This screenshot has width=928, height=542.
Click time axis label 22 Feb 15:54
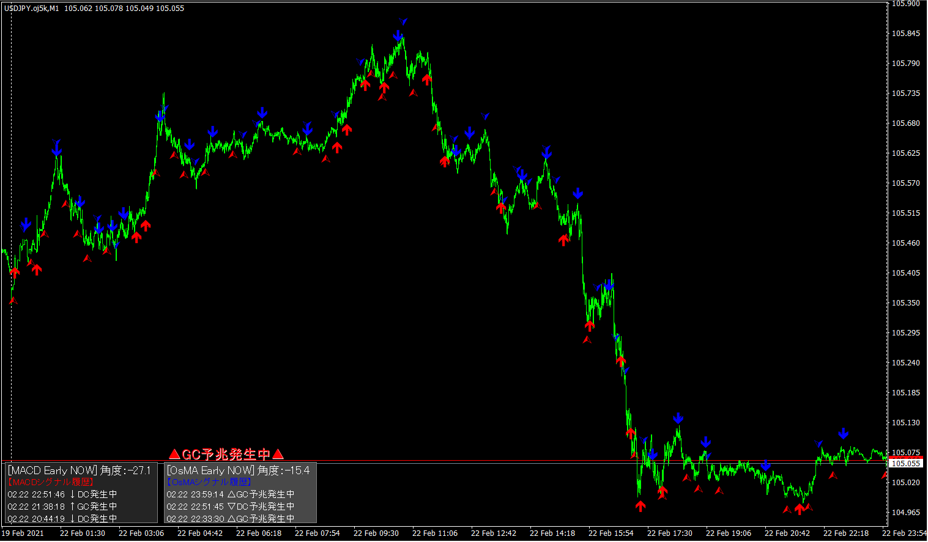tap(611, 533)
